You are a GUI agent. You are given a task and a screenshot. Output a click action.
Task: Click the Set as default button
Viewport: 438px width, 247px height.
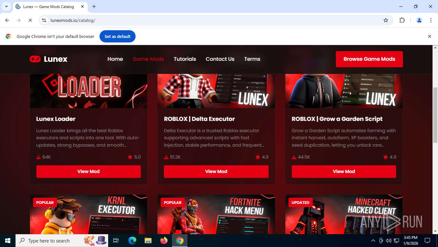[x=118, y=36]
